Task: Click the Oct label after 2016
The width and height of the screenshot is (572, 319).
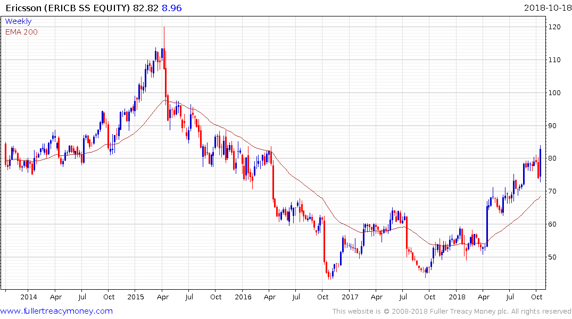Action: click(x=322, y=297)
